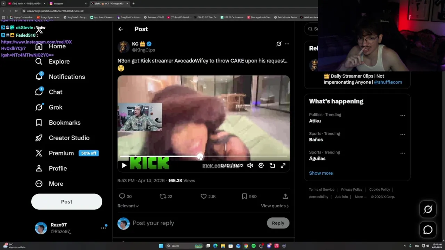Open the three-dot menu on KC's post

point(287,44)
